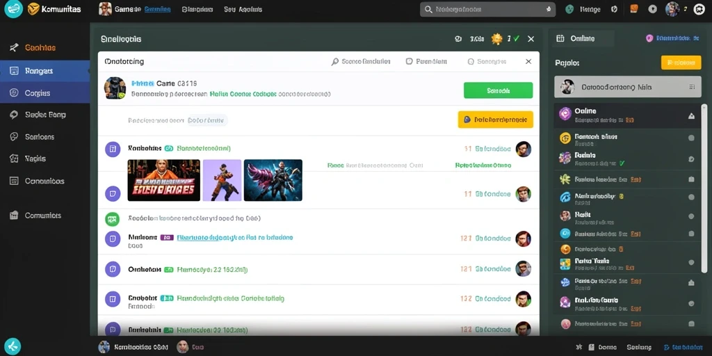
Task: Open the list menu icon on avatar dropdown
Action: [692, 87]
